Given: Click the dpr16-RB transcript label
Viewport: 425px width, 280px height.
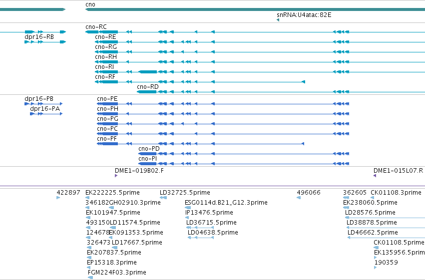Looking at the screenshot, I should coord(39,37).
